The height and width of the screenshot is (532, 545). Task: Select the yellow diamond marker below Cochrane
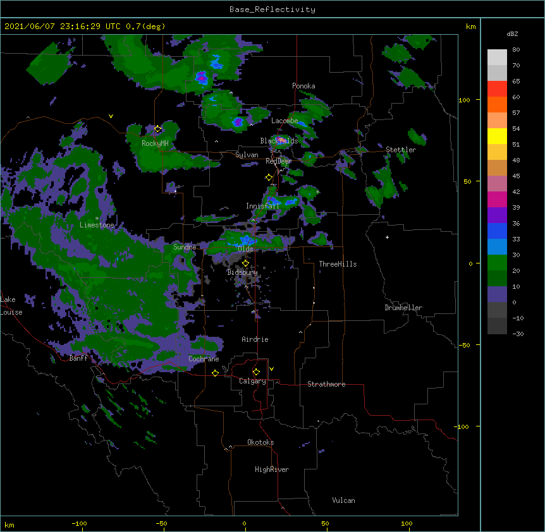tap(215, 373)
